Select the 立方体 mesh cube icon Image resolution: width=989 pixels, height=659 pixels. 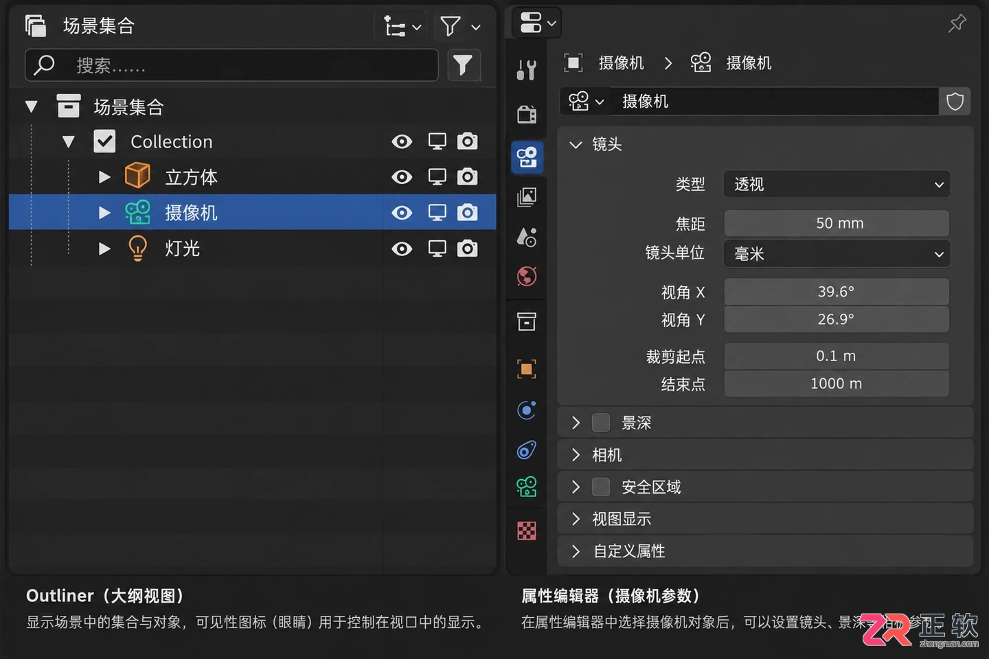click(x=137, y=176)
